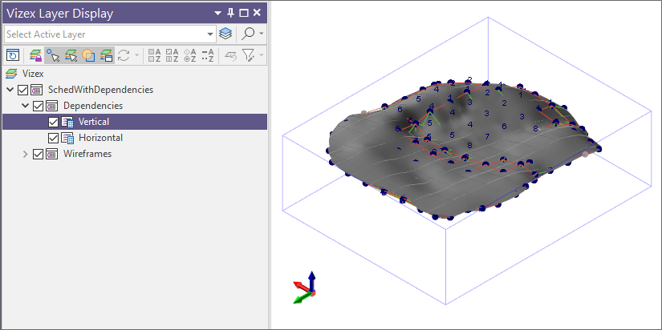This screenshot has height=330, width=662.
Task: Click the Vizex root node
Action: (33, 73)
